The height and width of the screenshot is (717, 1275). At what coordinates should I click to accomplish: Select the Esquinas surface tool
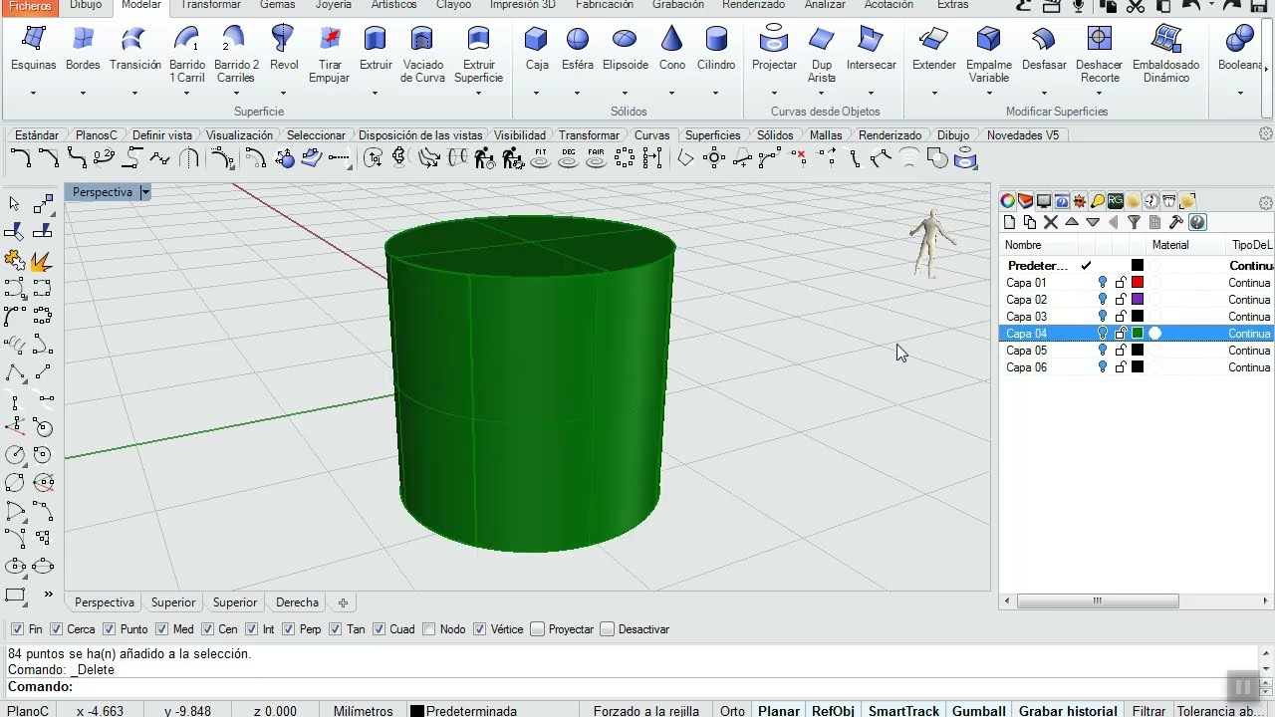[x=33, y=49]
